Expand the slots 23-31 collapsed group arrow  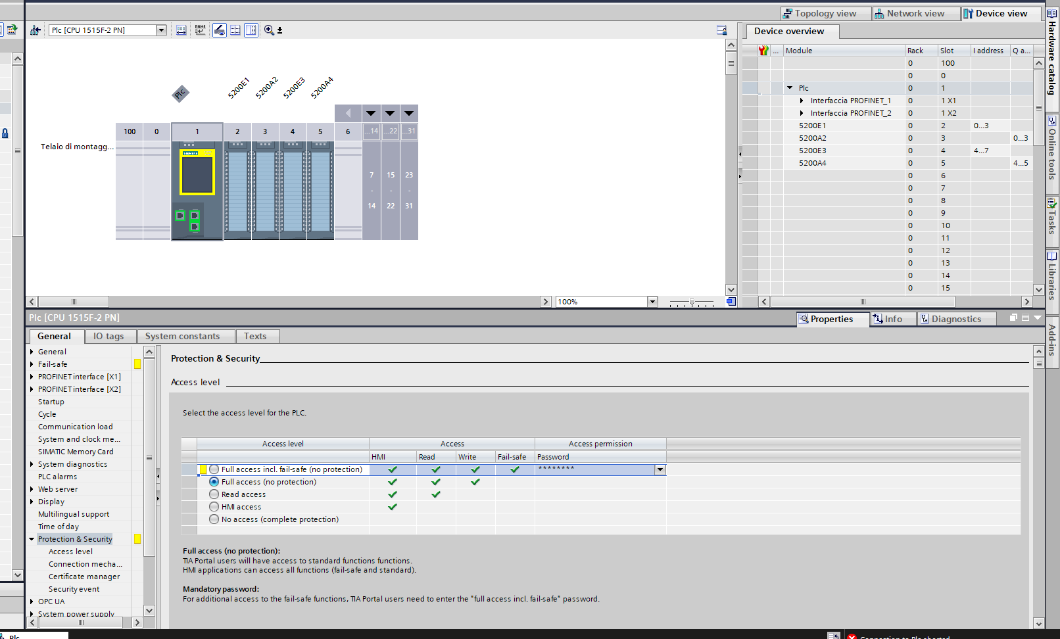point(409,114)
